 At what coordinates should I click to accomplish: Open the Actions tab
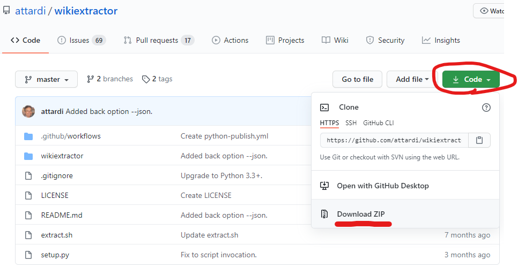tap(230, 40)
